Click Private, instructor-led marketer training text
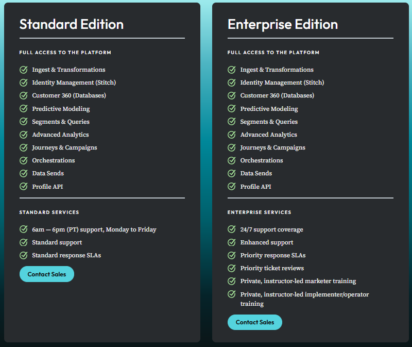 coord(298,281)
